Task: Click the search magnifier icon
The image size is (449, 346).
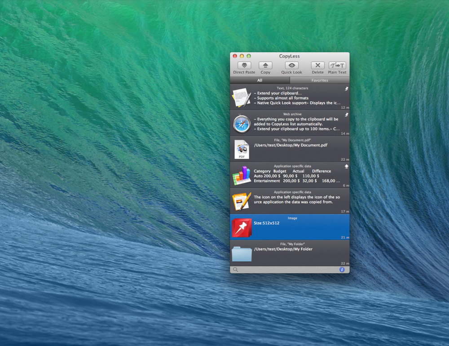Action: [235, 270]
